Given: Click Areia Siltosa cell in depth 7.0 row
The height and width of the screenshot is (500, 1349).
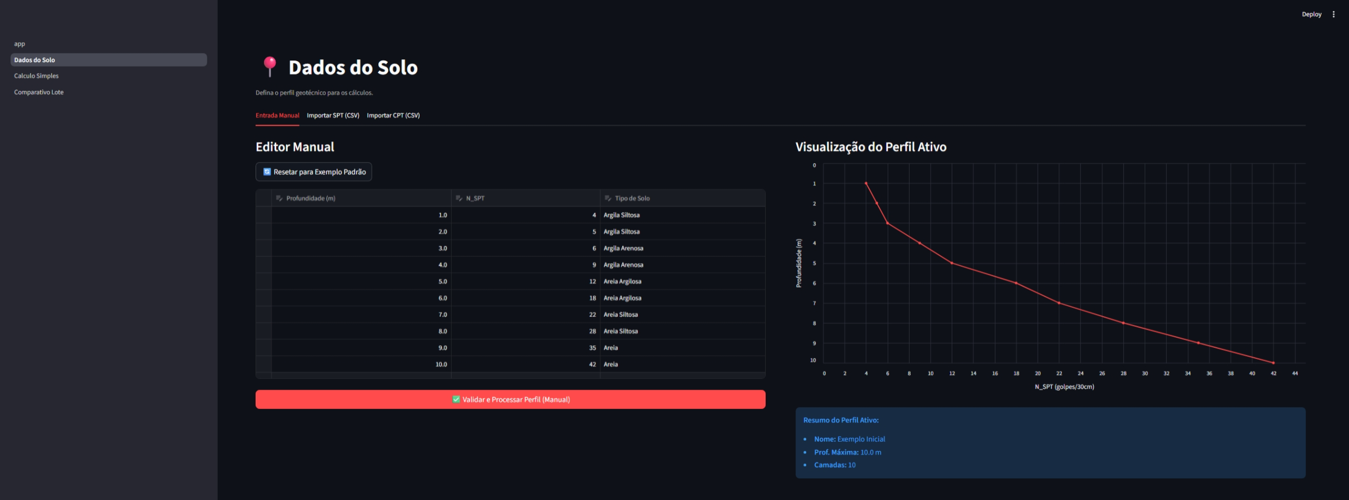Looking at the screenshot, I should pos(683,315).
